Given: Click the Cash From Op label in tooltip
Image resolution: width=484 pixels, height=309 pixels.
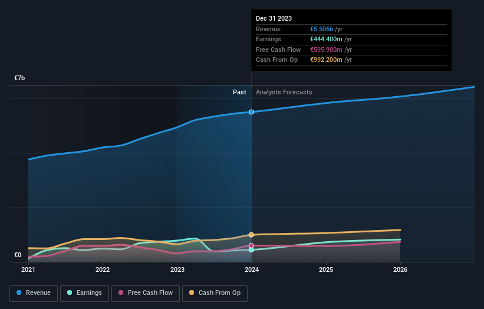Looking at the screenshot, I should tap(277, 60).
